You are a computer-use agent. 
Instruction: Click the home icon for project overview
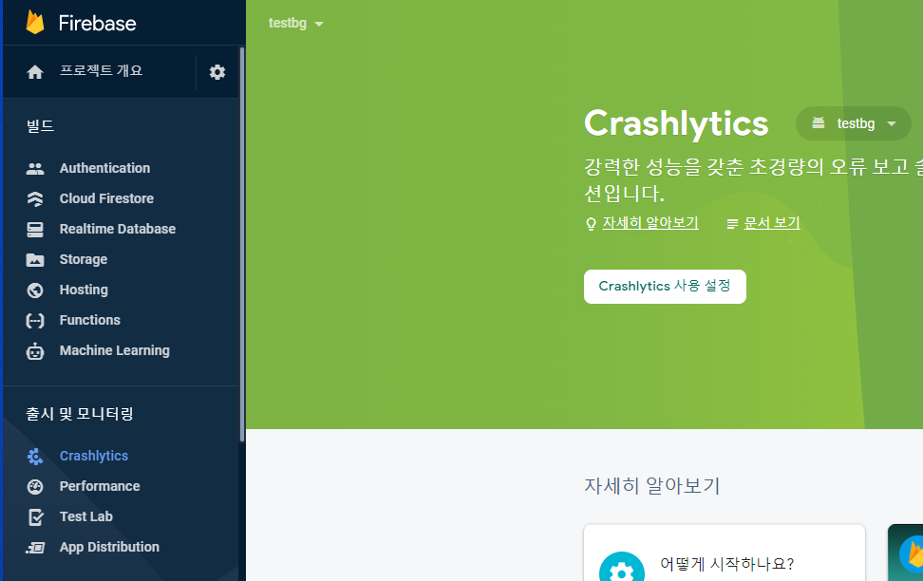tap(35, 72)
